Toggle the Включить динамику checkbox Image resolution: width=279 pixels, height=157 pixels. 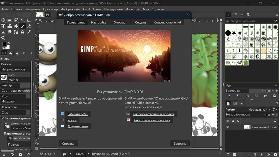pos(3,118)
